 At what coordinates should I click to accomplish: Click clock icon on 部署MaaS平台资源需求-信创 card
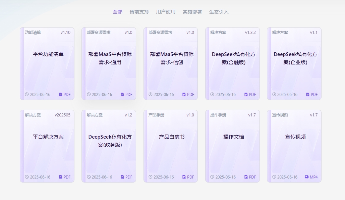tap(151, 94)
